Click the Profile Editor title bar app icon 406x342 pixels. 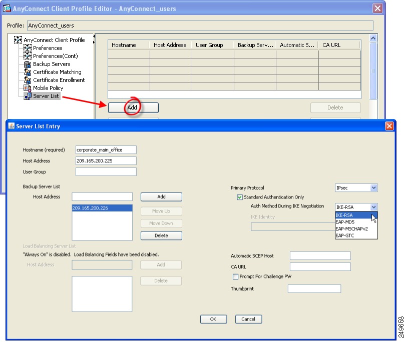click(x=7, y=8)
